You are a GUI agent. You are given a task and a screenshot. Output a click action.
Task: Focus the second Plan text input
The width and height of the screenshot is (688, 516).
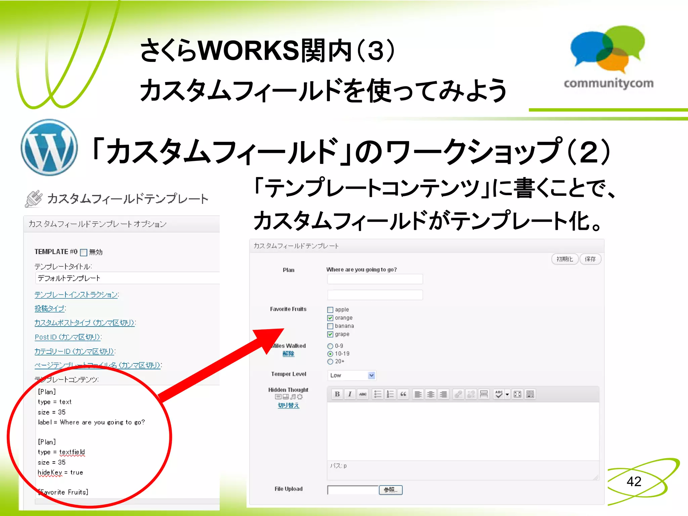[375, 295]
